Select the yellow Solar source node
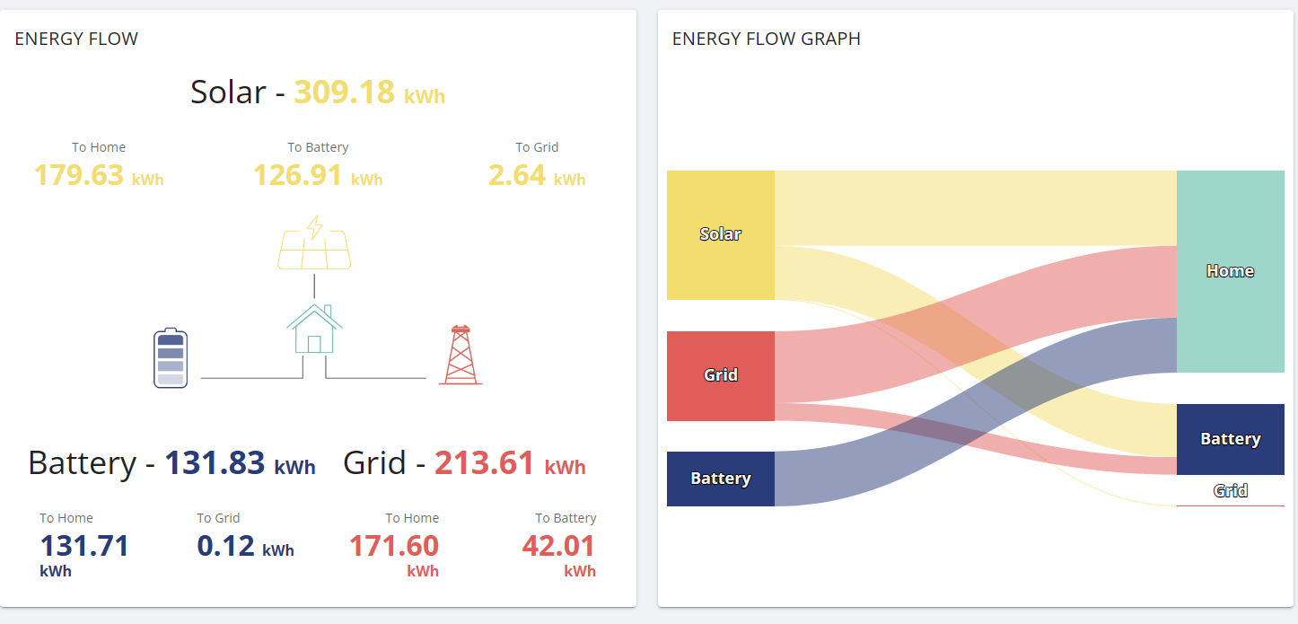The height and width of the screenshot is (624, 1298). (721, 234)
